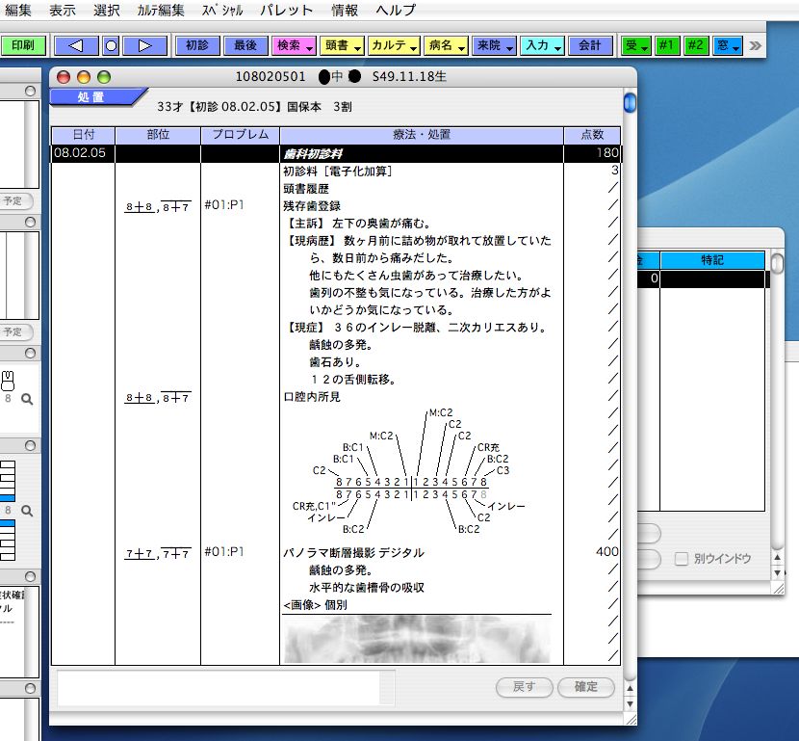
Task: Click the next record right arrow button
Action: (x=144, y=45)
